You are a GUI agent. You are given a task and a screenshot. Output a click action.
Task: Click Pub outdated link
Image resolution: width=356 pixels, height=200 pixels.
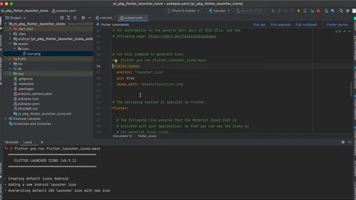tap(306, 24)
